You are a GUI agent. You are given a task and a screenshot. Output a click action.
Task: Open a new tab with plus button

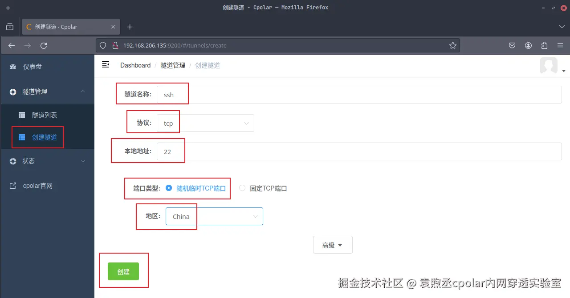pos(130,27)
